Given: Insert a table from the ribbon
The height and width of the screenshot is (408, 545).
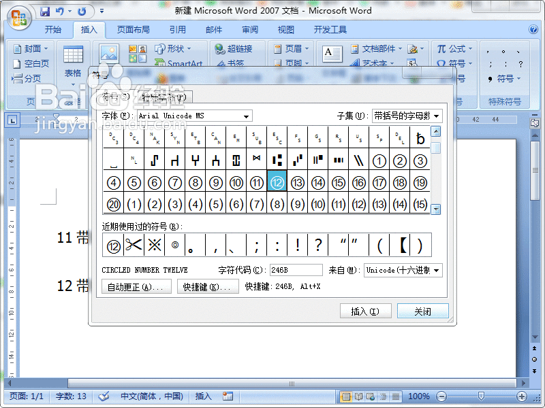Looking at the screenshot, I should (x=73, y=58).
